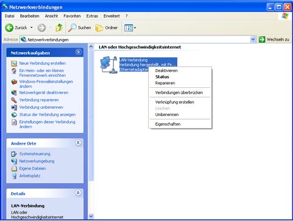Viewport: 293px width, 221px height.
Task: Open Windows-Firewalleinstellungen ändern link
Action: 46,84
